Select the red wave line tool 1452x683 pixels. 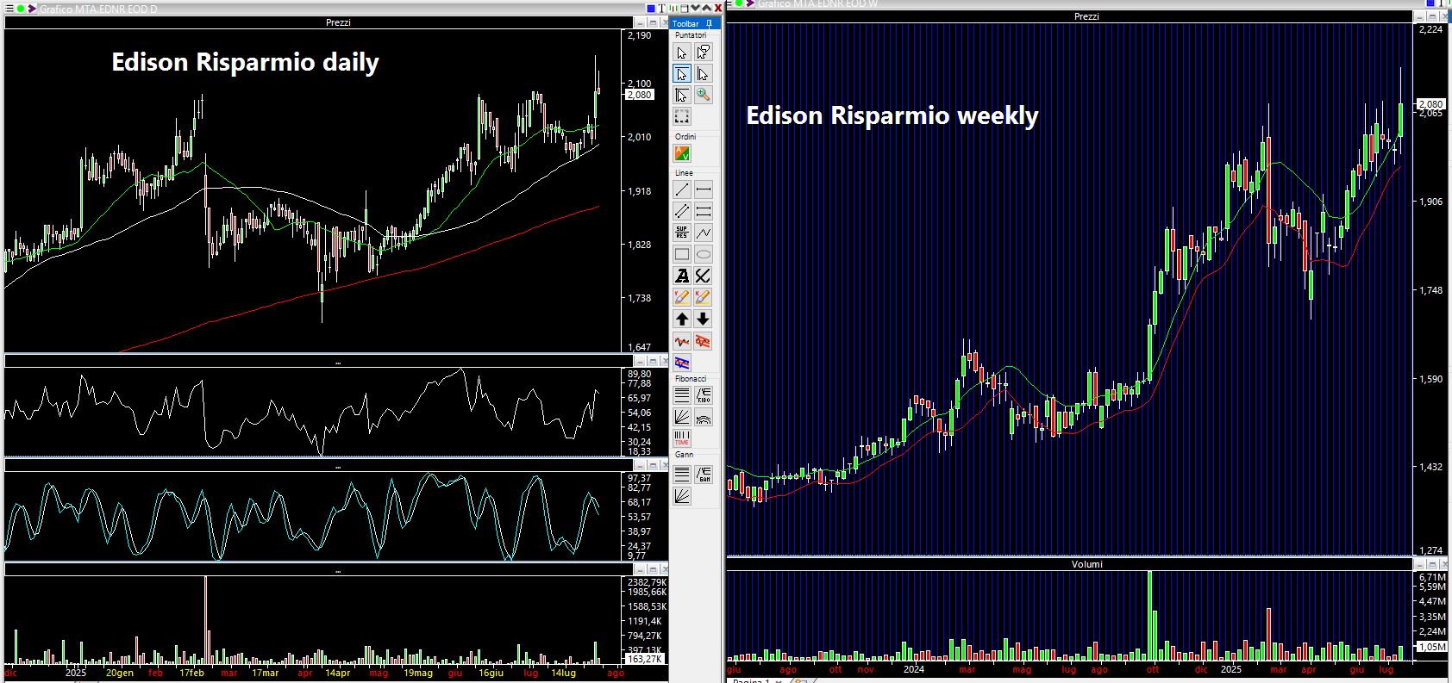click(x=682, y=342)
